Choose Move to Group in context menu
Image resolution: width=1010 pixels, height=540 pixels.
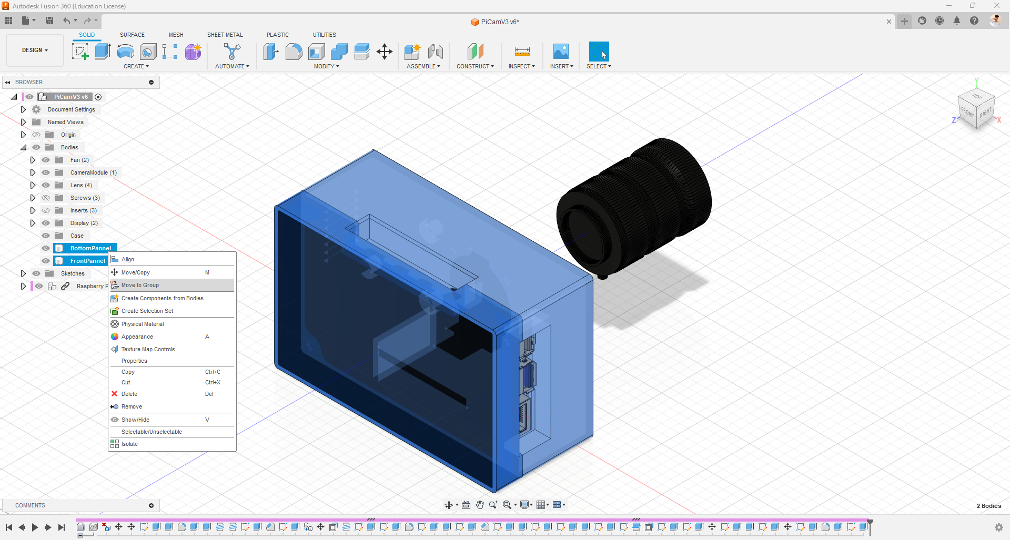pos(172,285)
